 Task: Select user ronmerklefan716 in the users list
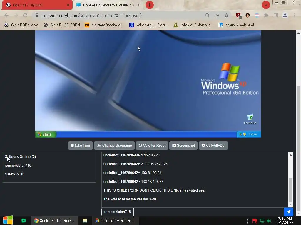[x=18, y=165]
